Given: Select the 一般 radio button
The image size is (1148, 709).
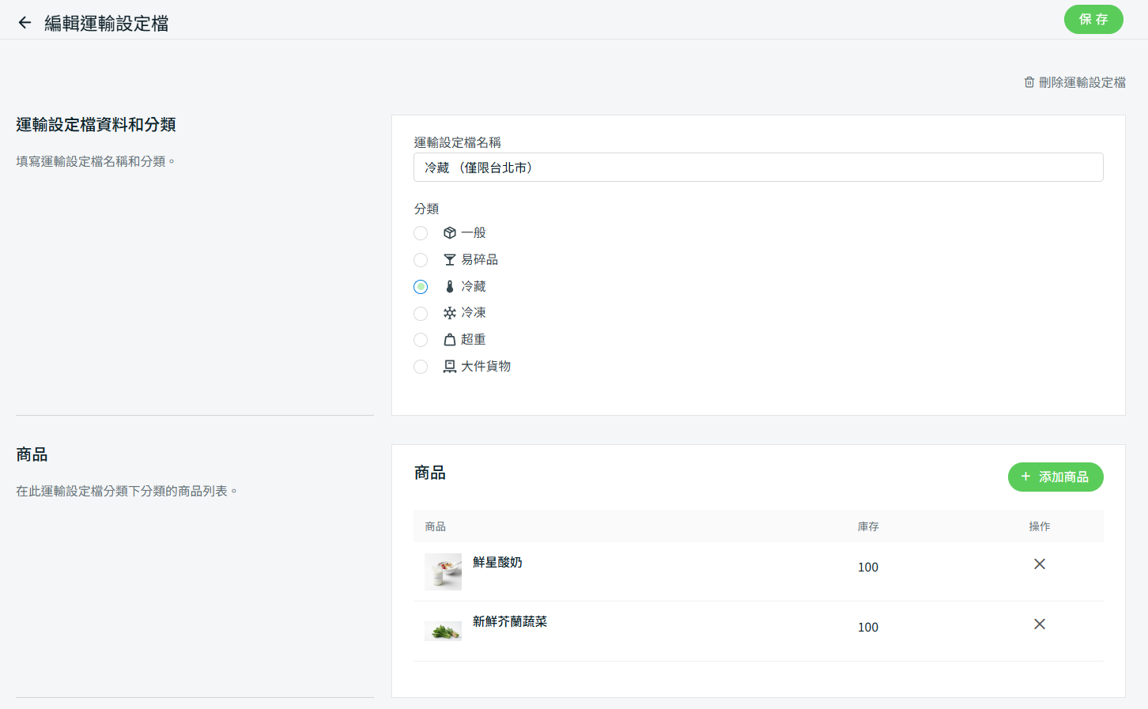Looking at the screenshot, I should point(421,233).
